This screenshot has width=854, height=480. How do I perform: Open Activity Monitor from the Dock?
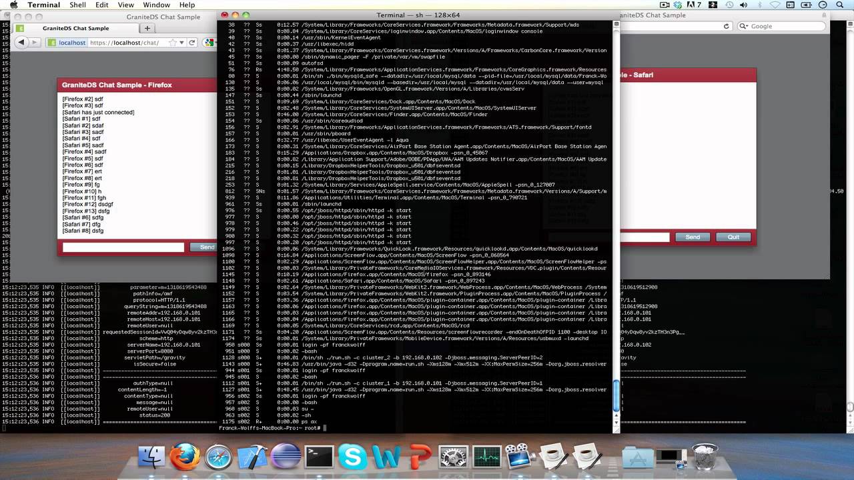click(x=486, y=457)
